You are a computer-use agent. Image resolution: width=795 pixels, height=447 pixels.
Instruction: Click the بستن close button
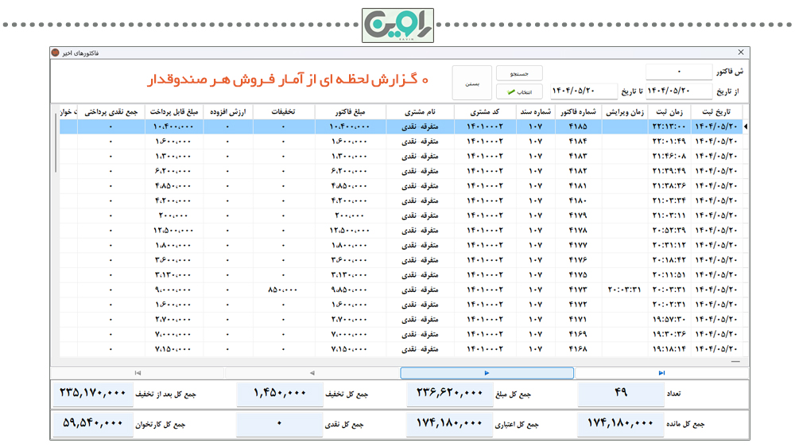pos(472,83)
